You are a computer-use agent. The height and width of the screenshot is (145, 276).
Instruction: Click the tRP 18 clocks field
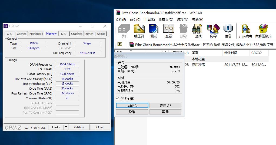[x=67, y=83]
